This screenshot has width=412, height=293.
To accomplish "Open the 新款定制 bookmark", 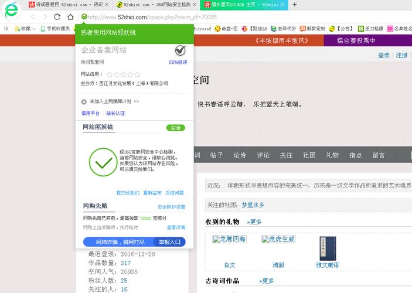I will coord(313,29).
